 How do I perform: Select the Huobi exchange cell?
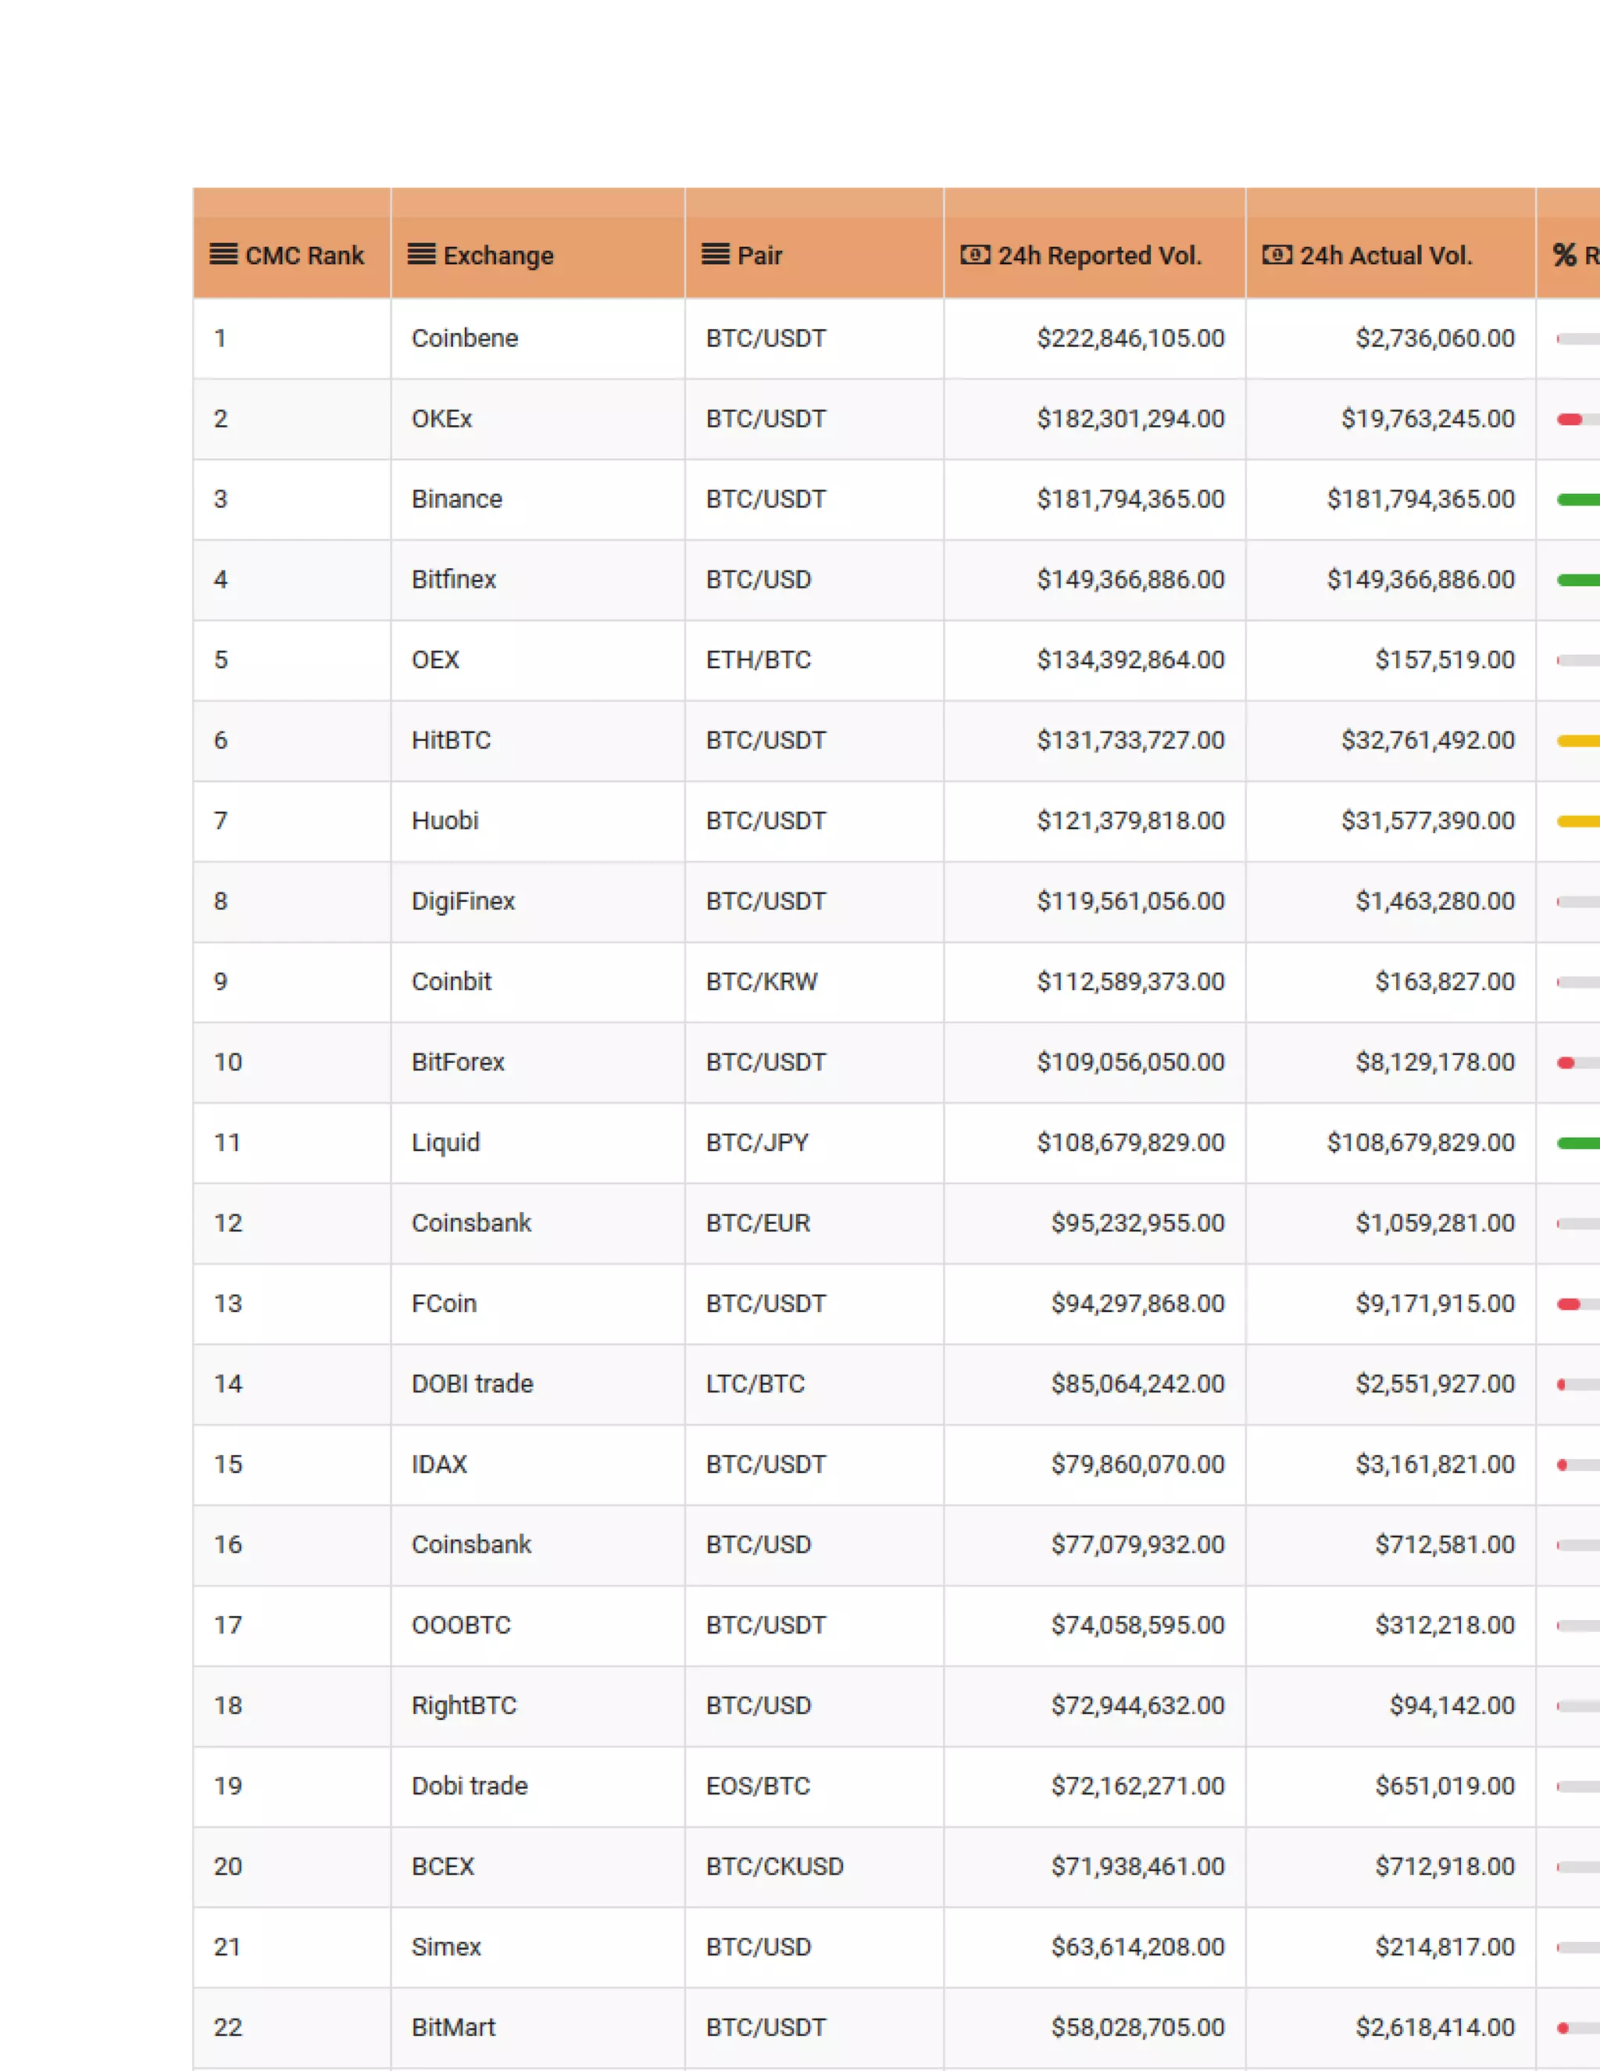[538, 821]
